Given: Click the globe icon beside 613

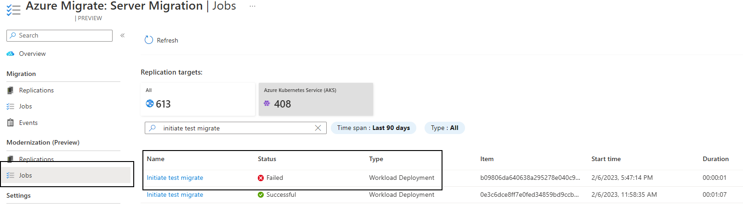Looking at the screenshot, I should 149,103.
